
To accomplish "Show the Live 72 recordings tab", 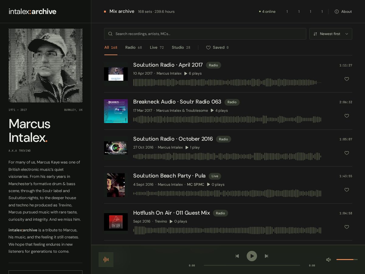I will point(157,47).
